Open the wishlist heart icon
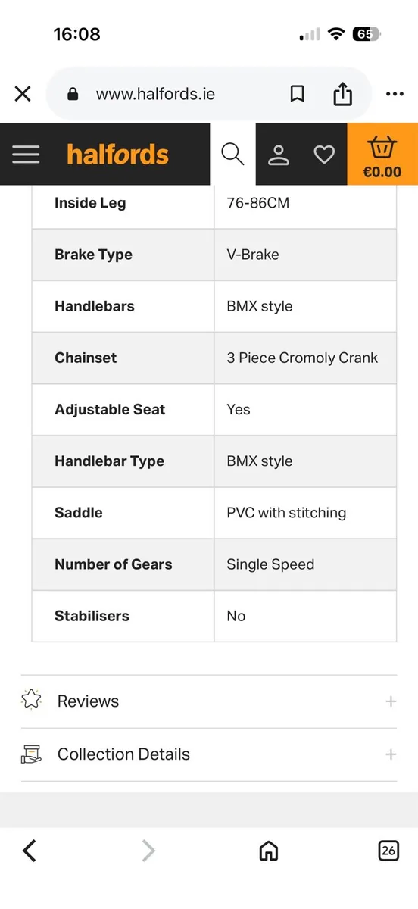 click(324, 155)
